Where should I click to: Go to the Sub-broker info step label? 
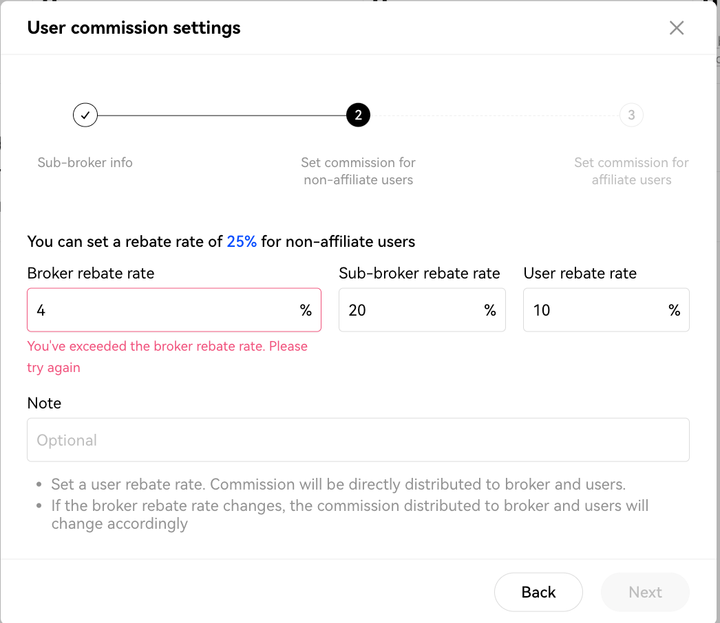click(x=85, y=163)
